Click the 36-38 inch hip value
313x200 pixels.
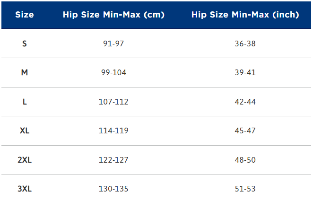245,43
